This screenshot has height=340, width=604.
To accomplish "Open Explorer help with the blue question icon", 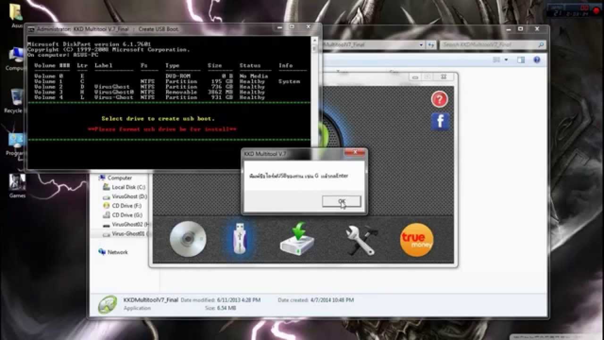I will coord(537,60).
